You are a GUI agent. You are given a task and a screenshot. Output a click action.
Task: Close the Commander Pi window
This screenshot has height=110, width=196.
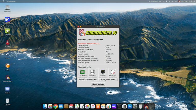[x=78, y=26]
